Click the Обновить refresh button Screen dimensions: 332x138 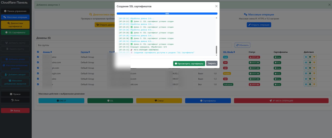[x=242, y=45]
